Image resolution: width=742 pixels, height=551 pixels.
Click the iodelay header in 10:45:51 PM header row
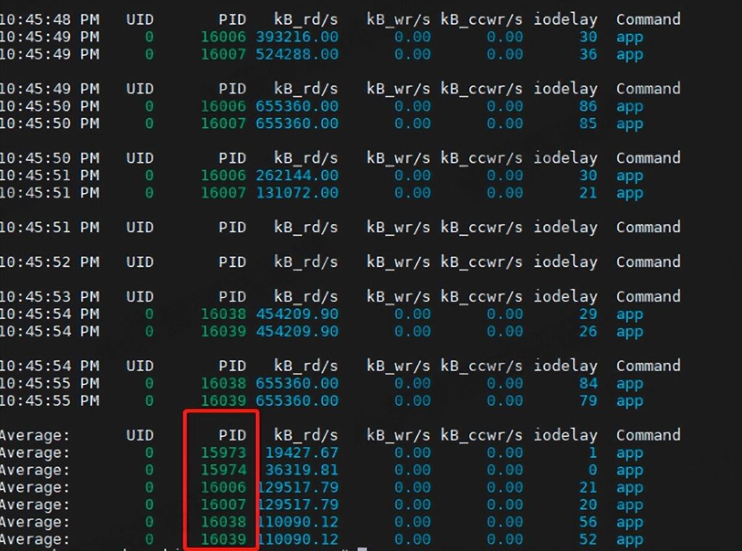(x=566, y=228)
